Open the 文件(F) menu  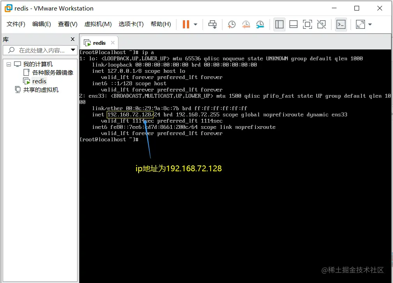point(16,24)
